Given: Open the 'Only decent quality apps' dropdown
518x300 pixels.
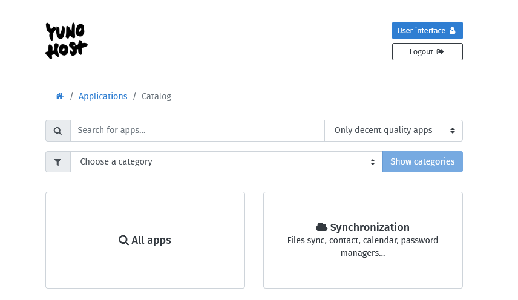Looking at the screenshot, I should tap(393, 131).
